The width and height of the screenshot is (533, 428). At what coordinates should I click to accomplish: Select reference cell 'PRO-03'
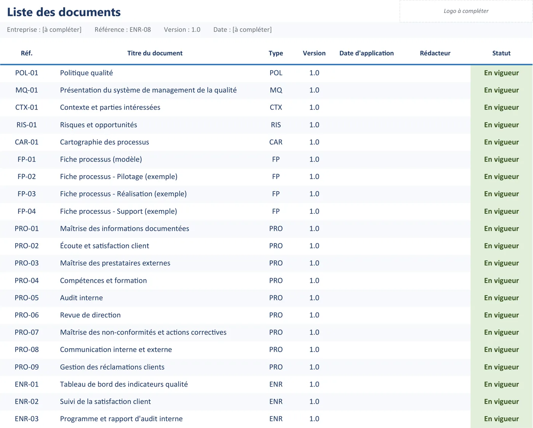pos(27,263)
